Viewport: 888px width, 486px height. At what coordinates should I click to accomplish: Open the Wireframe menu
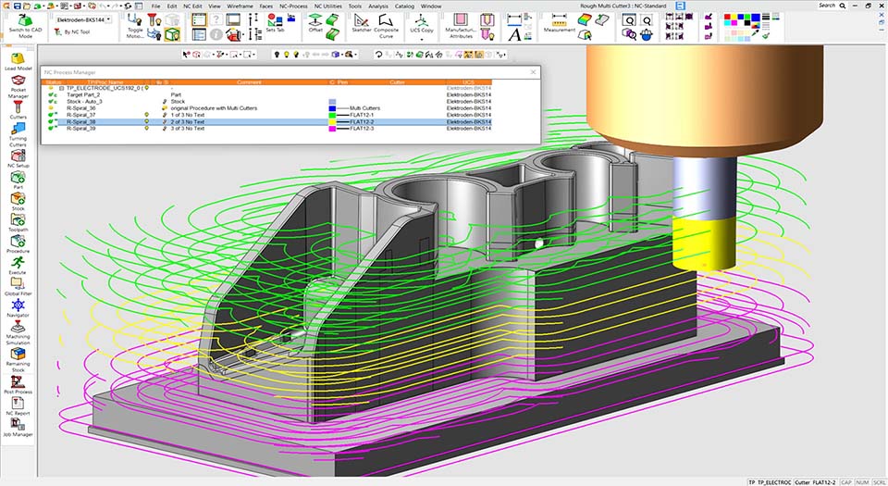pyautogui.click(x=240, y=6)
